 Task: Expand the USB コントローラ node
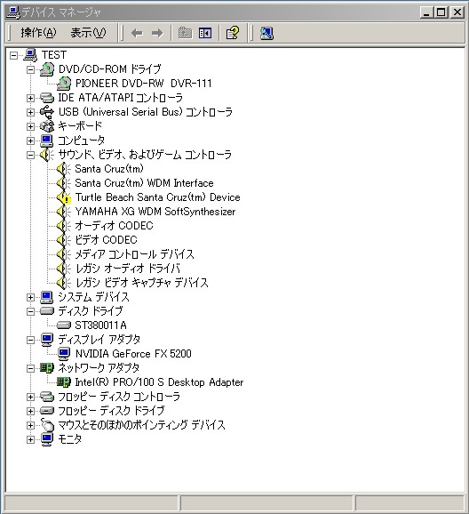point(30,112)
